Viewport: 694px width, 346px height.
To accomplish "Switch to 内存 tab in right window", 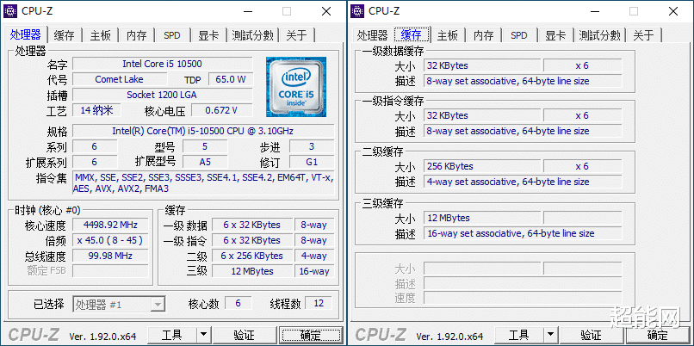I will point(483,35).
